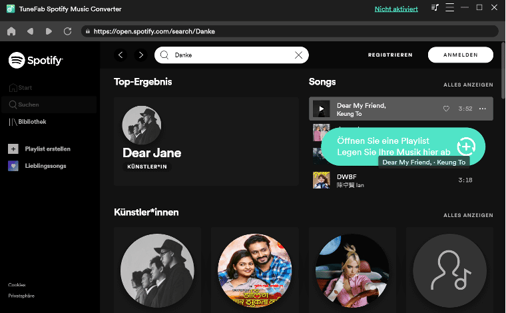The height and width of the screenshot is (313, 506).
Task: Click the page's vertical scrollbar
Action: (x=503, y=70)
